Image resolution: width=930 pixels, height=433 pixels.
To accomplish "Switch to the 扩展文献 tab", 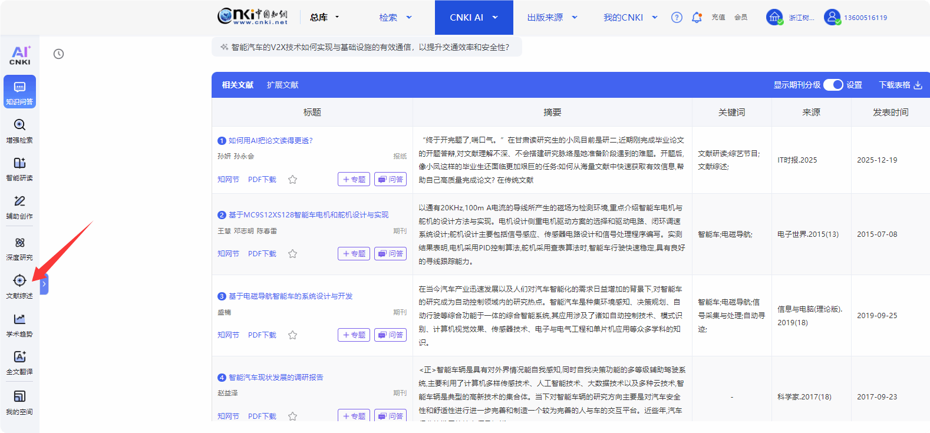I will pos(282,85).
